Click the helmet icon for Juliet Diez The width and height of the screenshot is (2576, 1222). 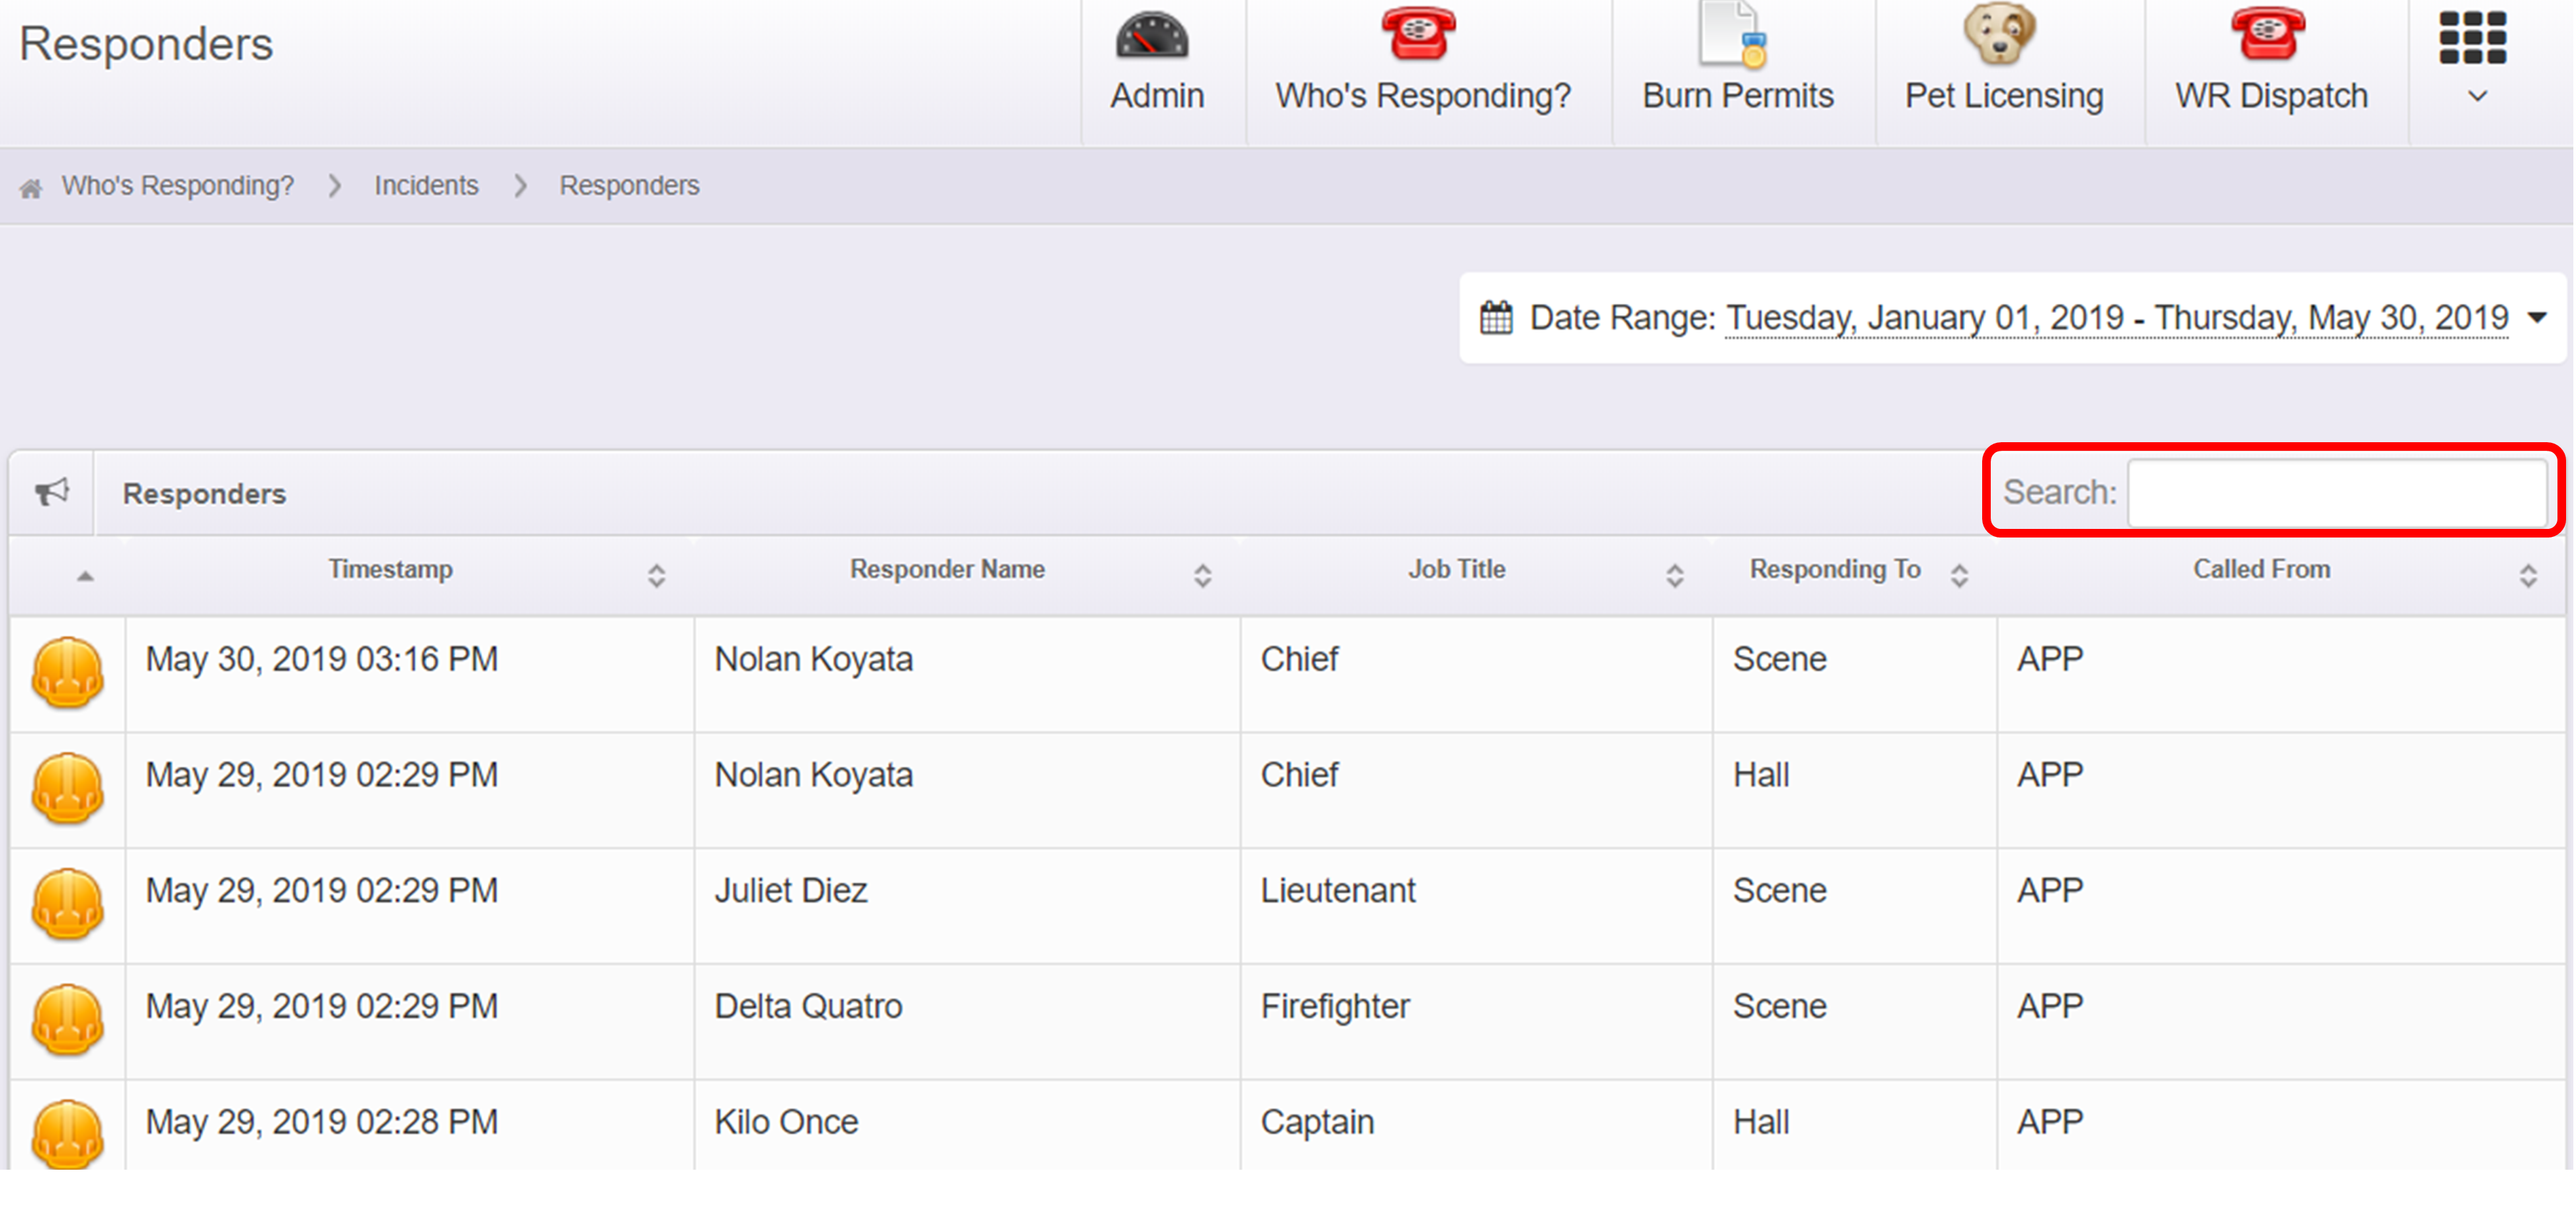pos(68,904)
